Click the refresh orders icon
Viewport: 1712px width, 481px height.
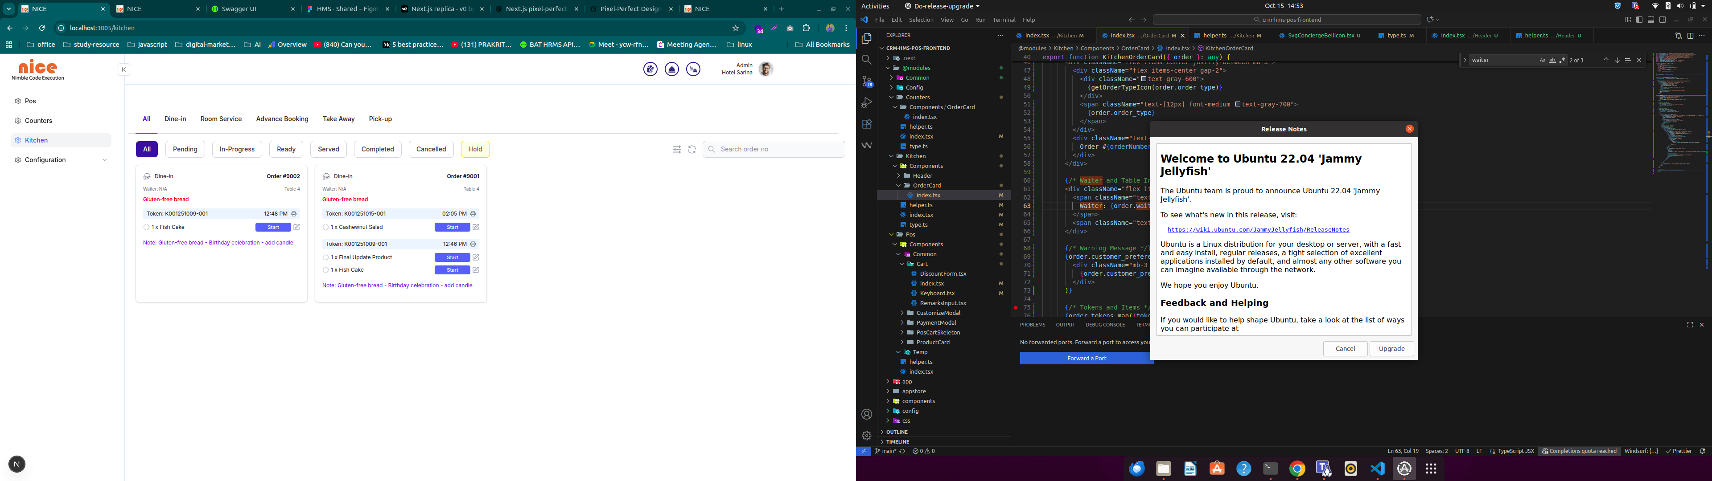692,150
